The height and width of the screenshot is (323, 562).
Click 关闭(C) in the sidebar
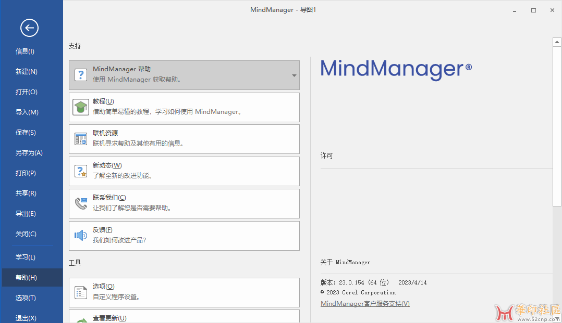pos(26,234)
